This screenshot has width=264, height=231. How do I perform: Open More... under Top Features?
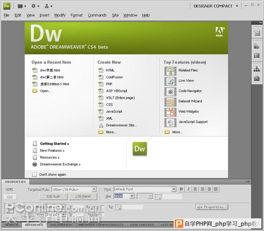(174, 132)
